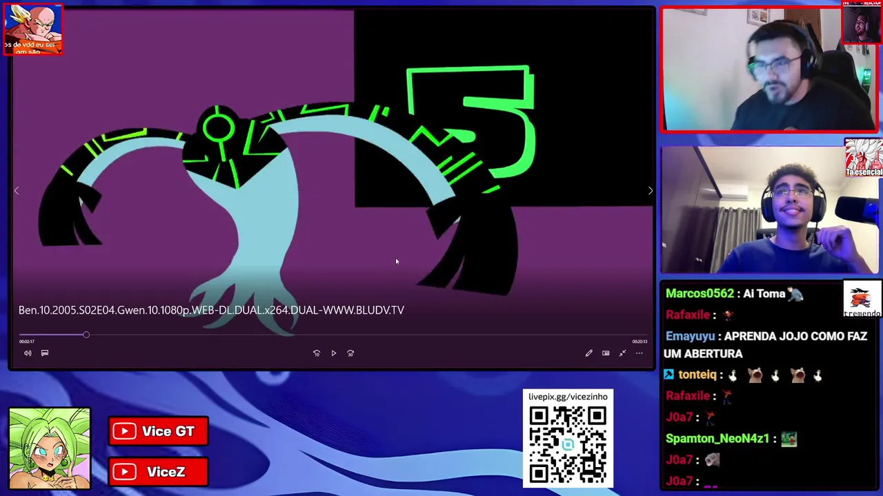The height and width of the screenshot is (496, 883).
Task: Skip back 10 seconds
Action: click(x=317, y=353)
